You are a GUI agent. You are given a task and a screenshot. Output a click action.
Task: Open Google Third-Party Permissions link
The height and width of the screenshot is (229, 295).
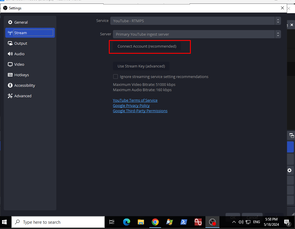click(x=140, y=111)
